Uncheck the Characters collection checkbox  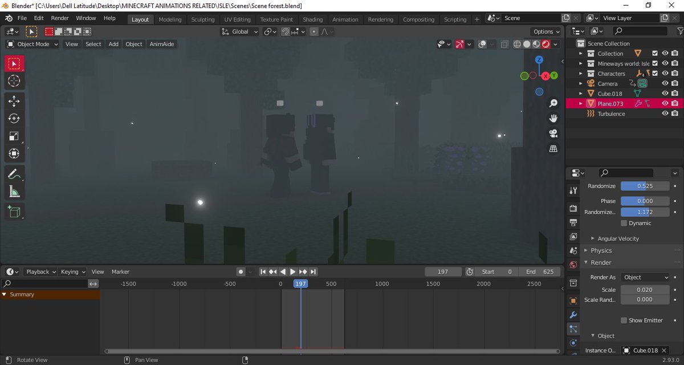[x=655, y=74]
